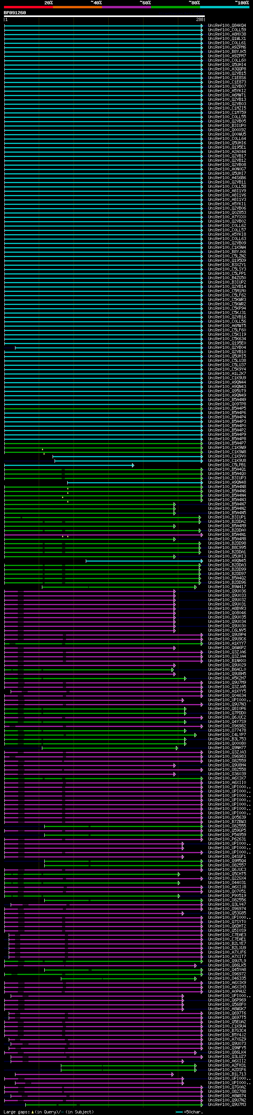Select label UniRef100_B5A4Q1
This screenshot has width=253, height=1115.
227,469
